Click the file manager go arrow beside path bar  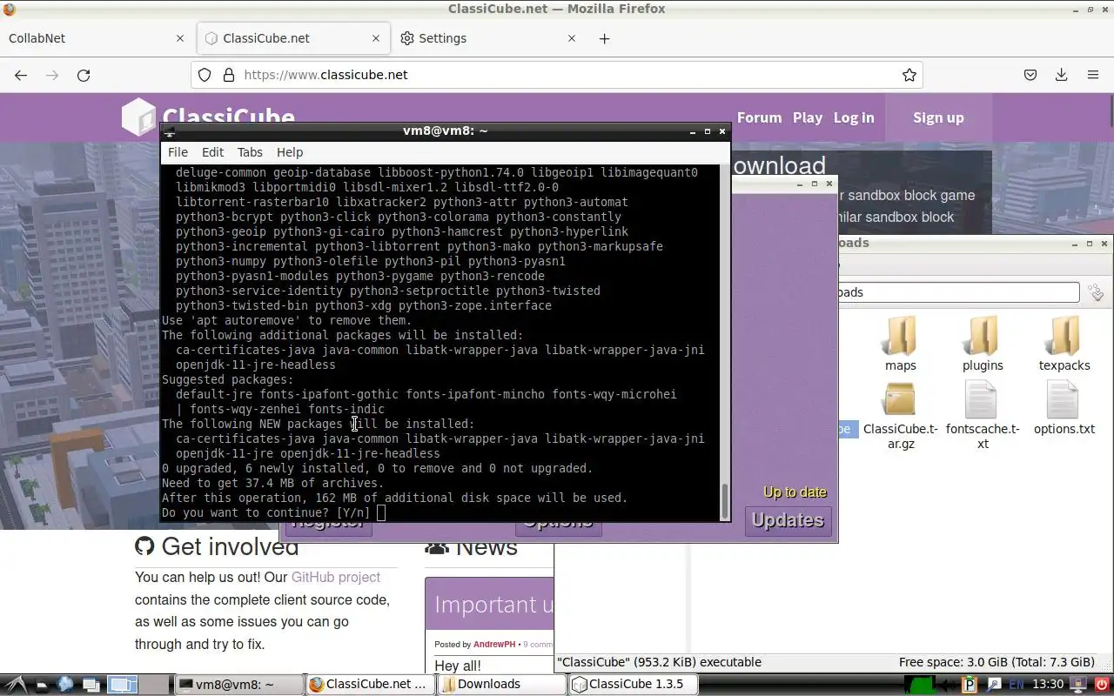(1097, 292)
